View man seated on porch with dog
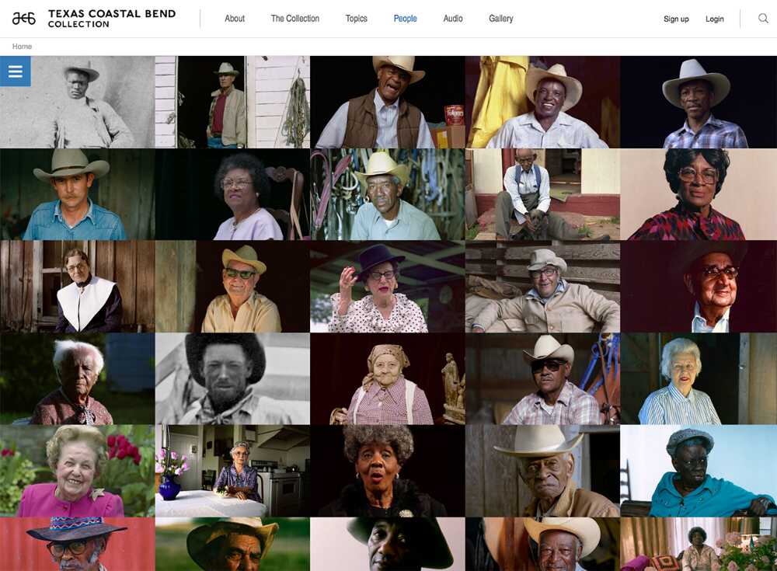The height and width of the screenshot is (571, 777). pos(542,194)
